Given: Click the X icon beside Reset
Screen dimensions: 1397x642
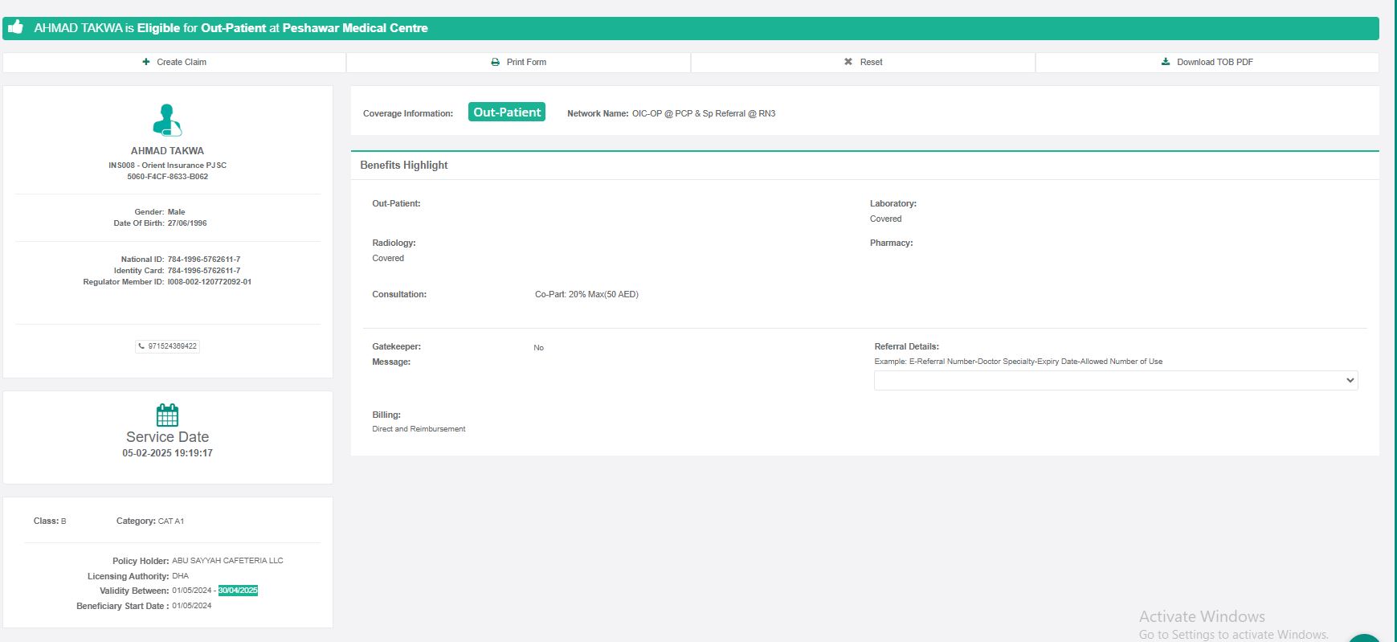Looking at the screenshot, I should [848, 62].
